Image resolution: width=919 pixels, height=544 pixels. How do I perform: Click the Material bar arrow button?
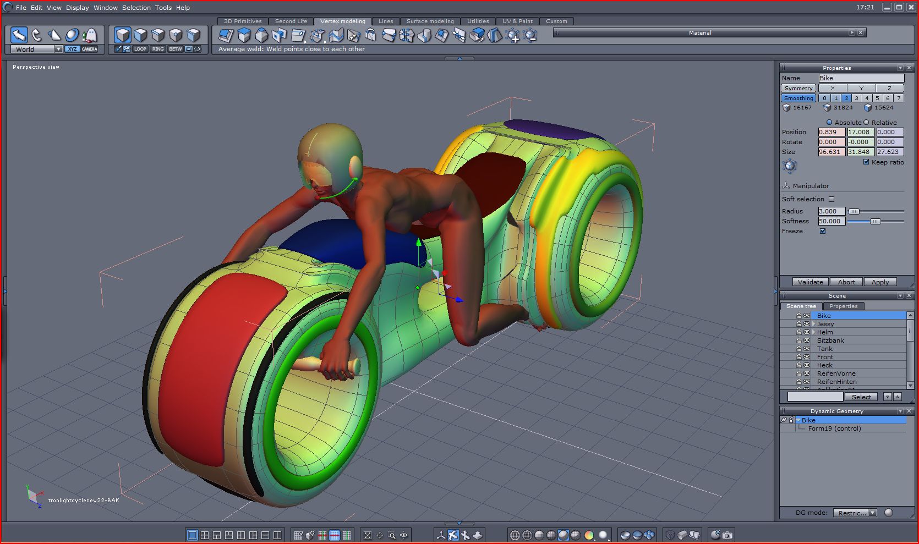click(x=852, y=32)
